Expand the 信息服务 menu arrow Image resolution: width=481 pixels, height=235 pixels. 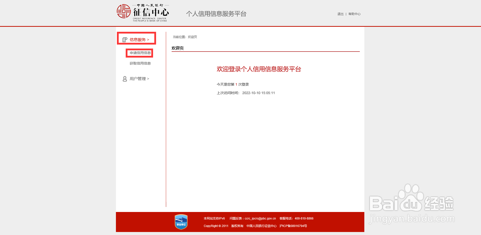pyautogui.click(x=149, y=39)
